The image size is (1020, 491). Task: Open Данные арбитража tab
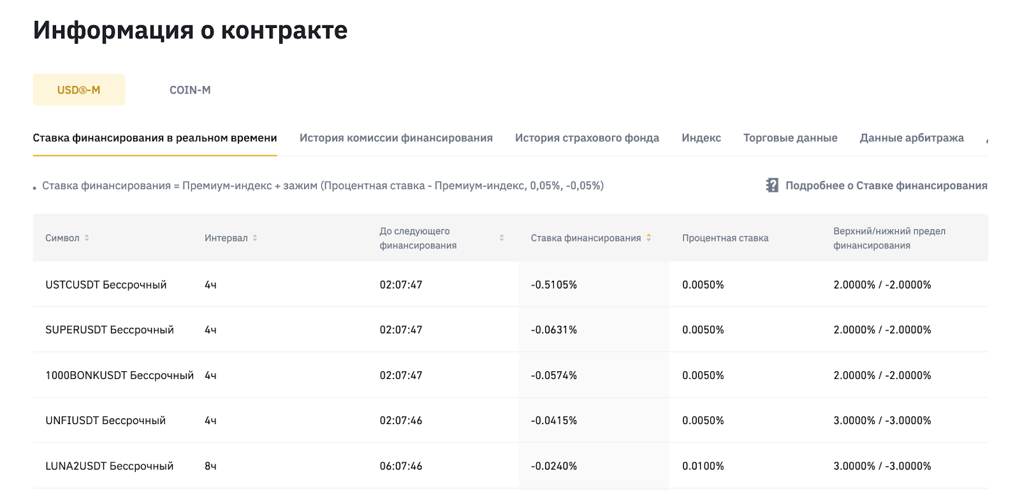(x=912, y=138)
